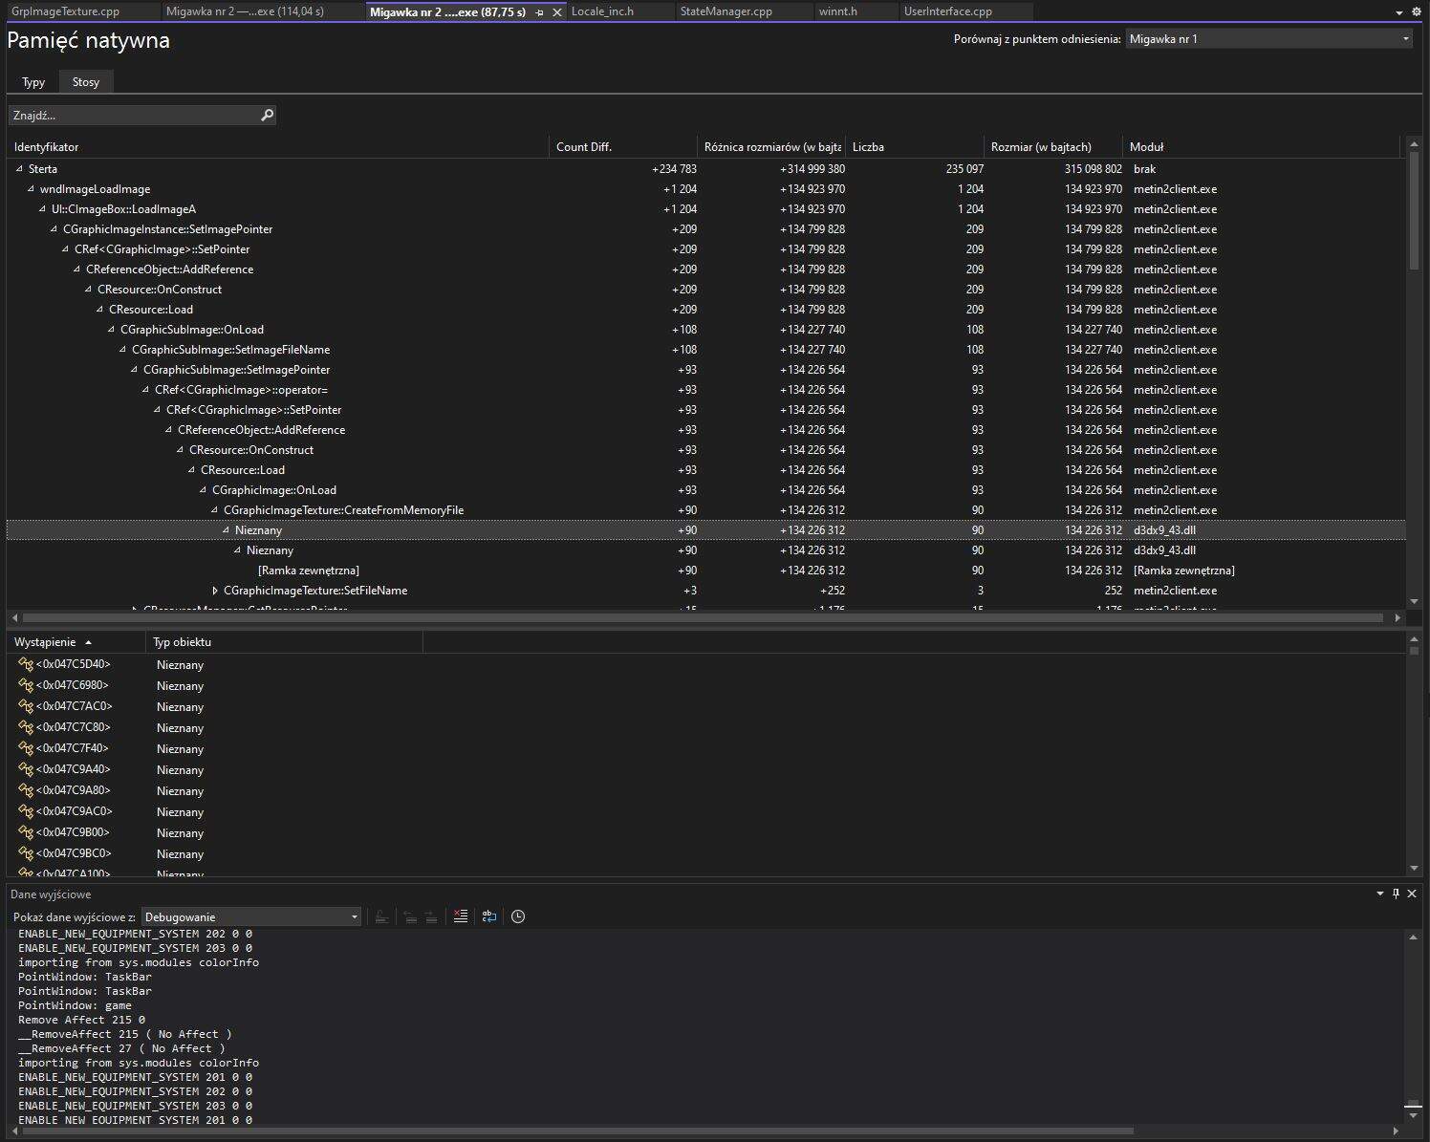The height and width of the screenshot is (1142, 1430).
Task: Click instance icon of <0x047C7AC0>
Action: coord(26,706)
